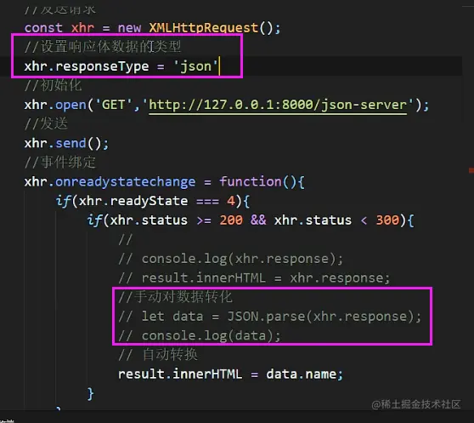Click data.name in the innerHTML assignment

coord(301,374)
